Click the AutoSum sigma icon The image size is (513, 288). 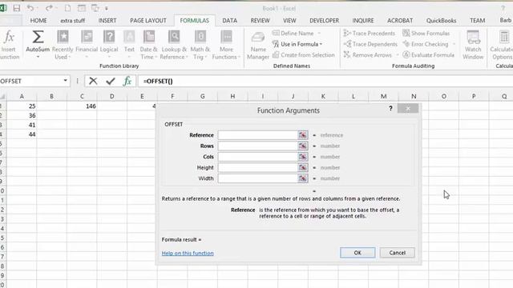click(38, 37)
